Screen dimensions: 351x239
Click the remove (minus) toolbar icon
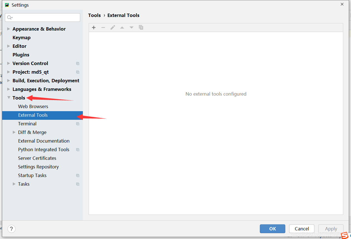point(103,28)
